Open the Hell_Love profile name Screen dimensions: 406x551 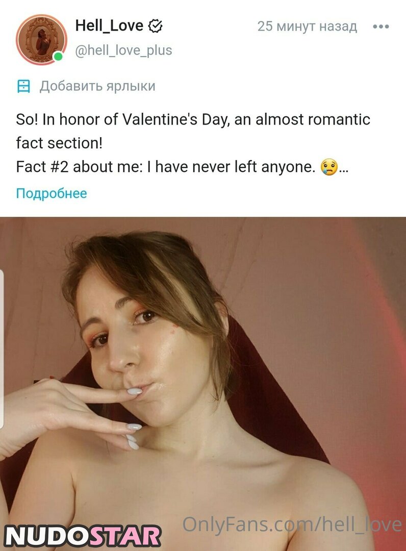pos(109,26)
